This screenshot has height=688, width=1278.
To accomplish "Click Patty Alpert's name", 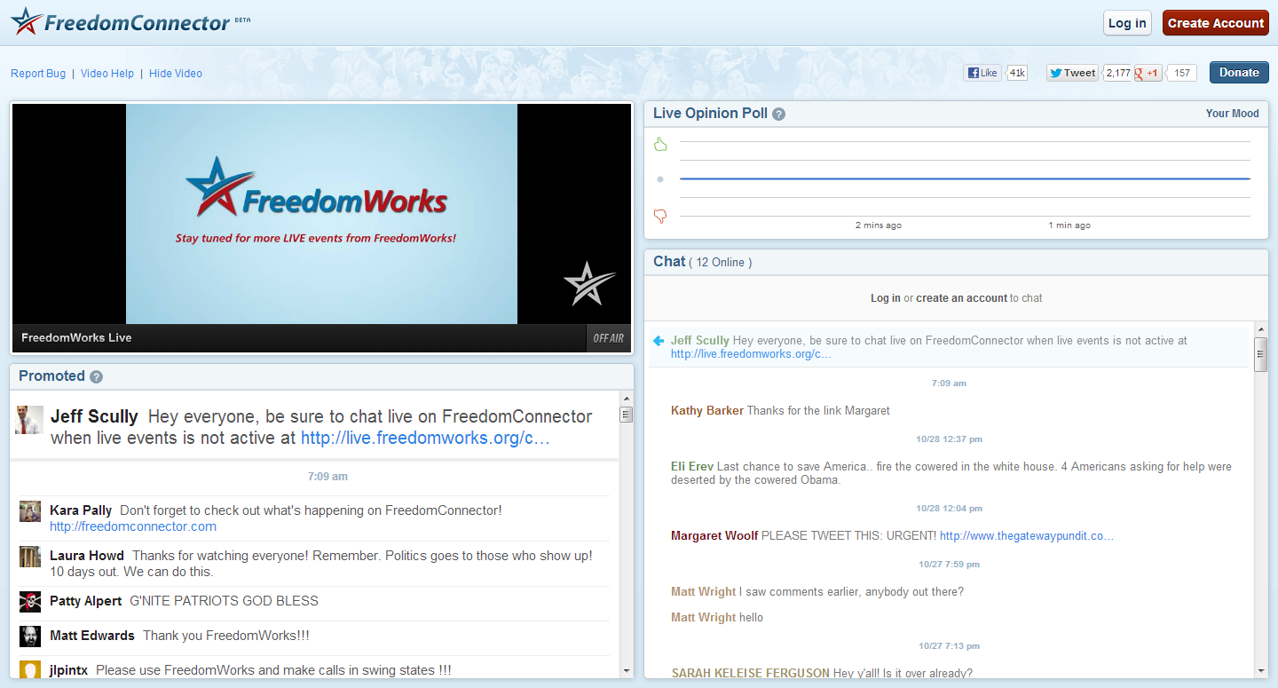I will pos(86,601).
